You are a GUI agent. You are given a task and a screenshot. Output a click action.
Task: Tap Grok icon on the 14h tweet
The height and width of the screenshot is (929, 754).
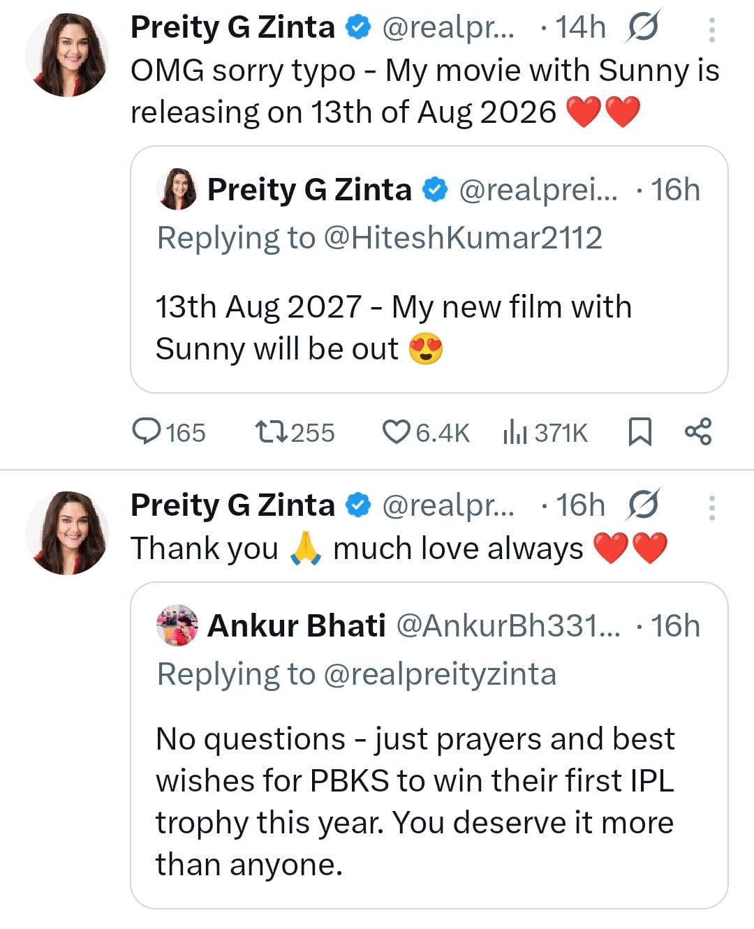tap(643, 28)
